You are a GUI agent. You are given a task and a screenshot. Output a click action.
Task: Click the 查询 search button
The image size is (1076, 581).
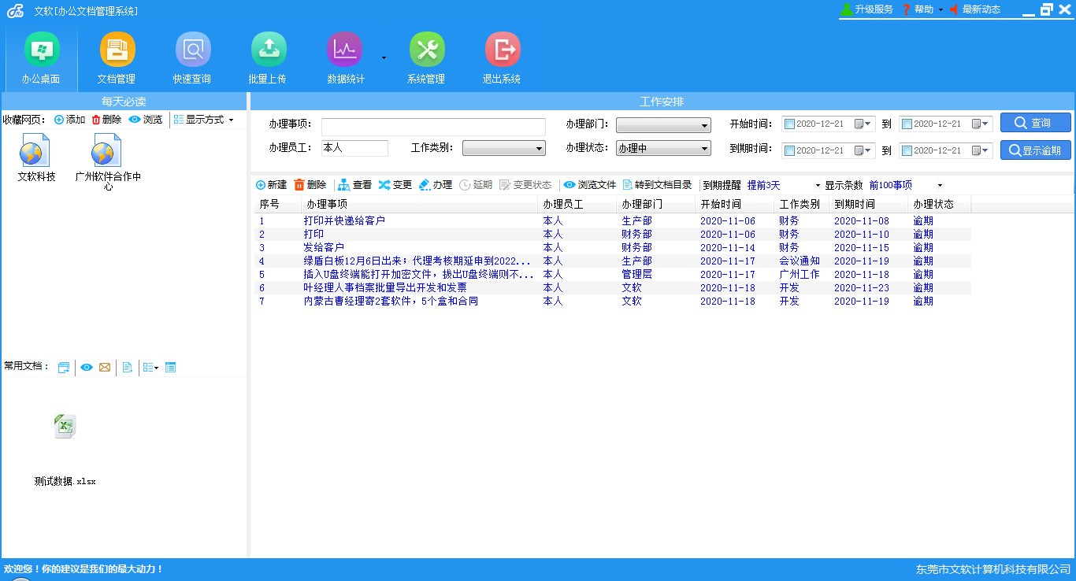1036,123
